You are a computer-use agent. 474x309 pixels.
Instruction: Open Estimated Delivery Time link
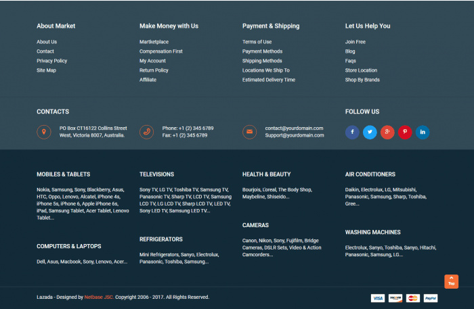click(269, 80)
